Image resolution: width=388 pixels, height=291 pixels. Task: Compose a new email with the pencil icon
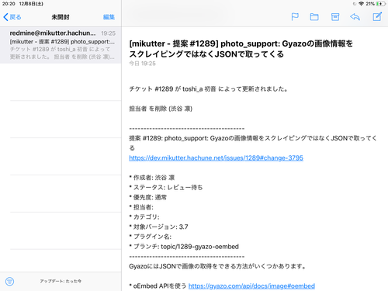[x=377, y=16]
